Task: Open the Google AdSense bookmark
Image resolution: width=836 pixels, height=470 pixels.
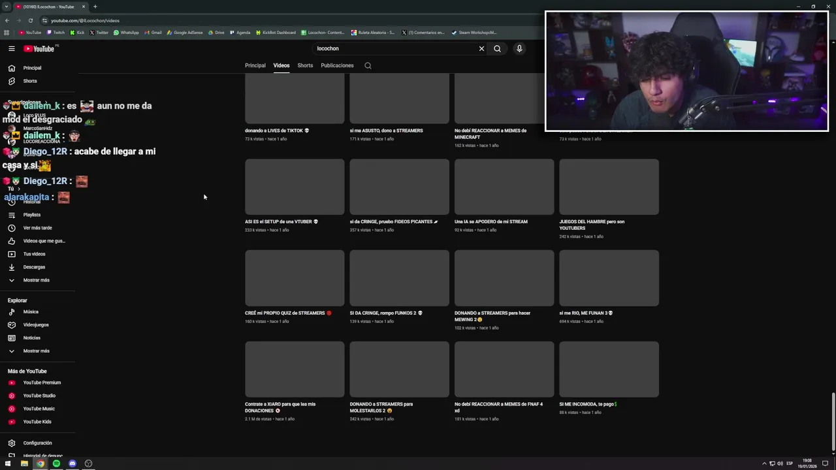Action: click(185, 33)
